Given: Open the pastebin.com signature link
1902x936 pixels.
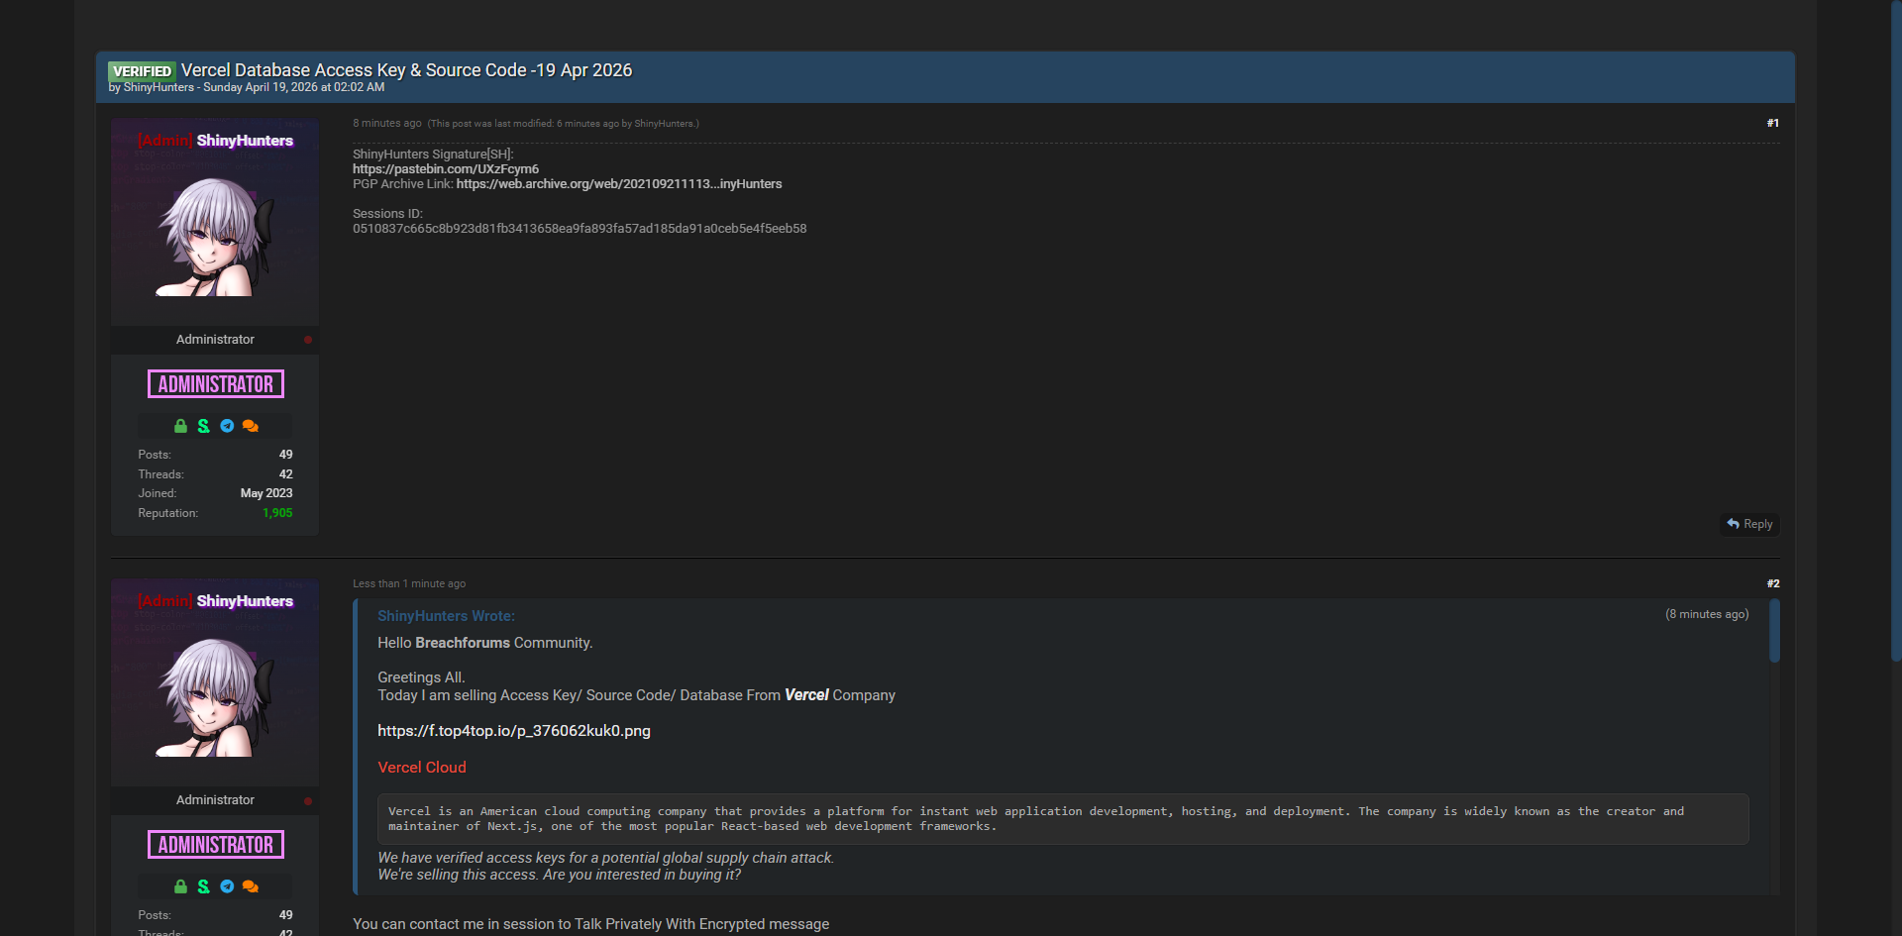Looking at the screenshot, I should (x=446, y=169).
